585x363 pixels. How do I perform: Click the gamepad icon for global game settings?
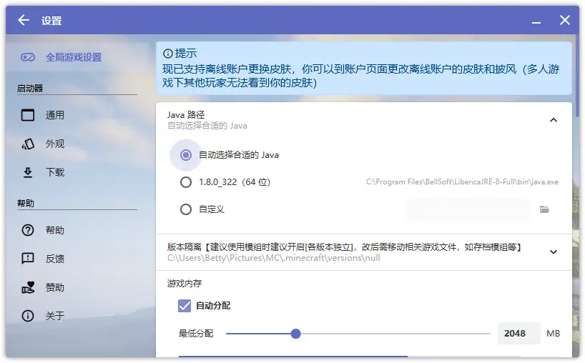pyautogui.click(x=28, y=57)
